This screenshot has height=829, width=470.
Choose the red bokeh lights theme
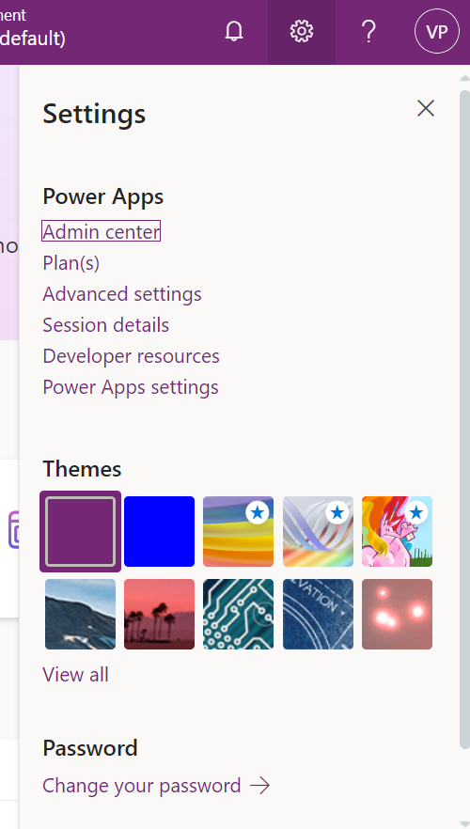(x=397, y=614)
